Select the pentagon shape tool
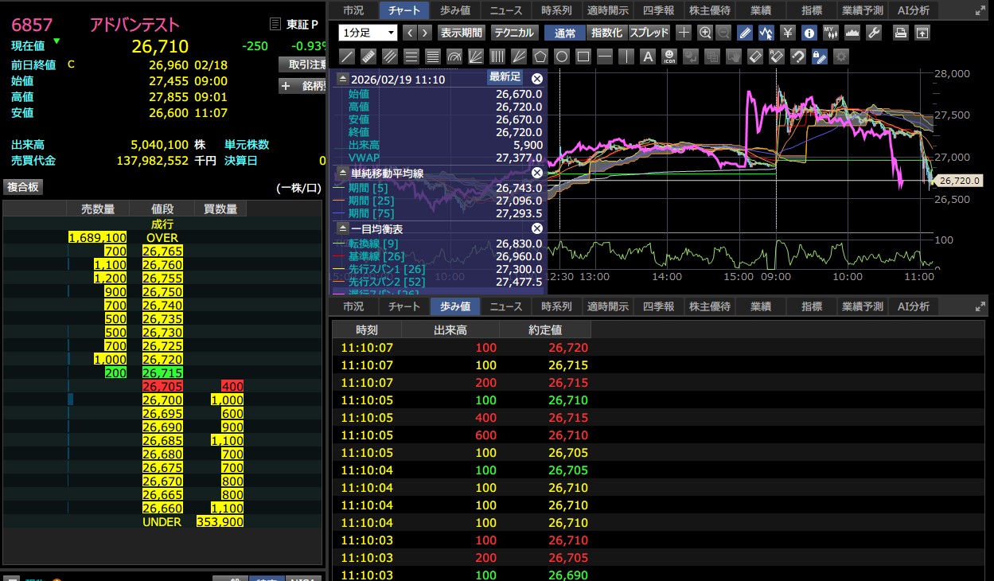994x581 pixels. click(540, 57)
